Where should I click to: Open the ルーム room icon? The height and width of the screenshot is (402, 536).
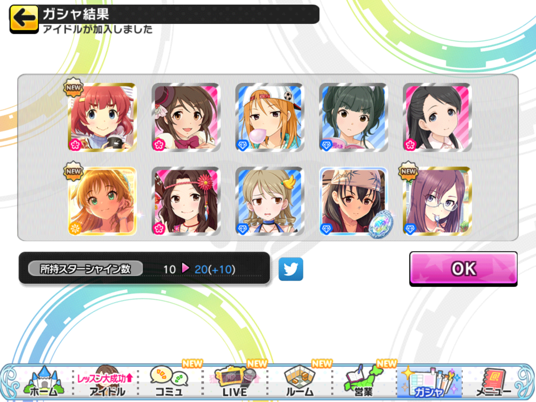(300, 382)
